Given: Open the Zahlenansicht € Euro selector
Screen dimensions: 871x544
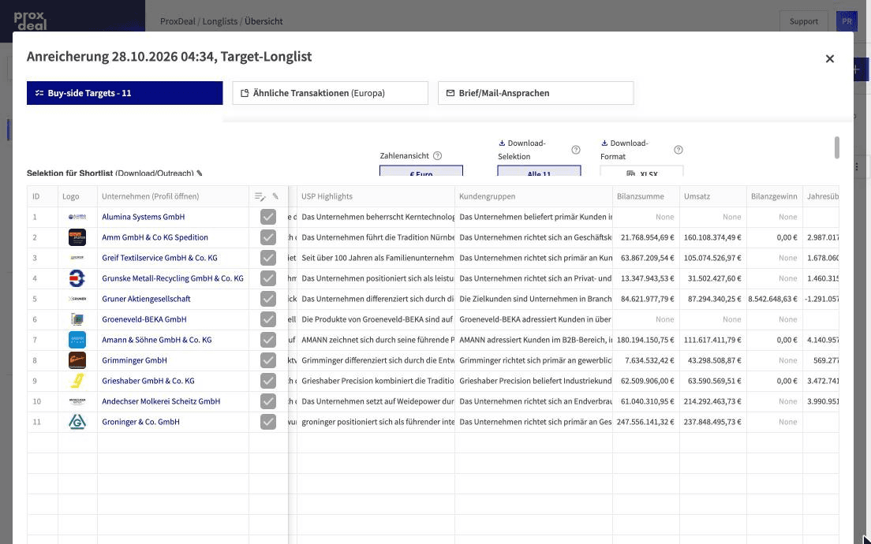Looking at the screenshot, I should 421,171.
